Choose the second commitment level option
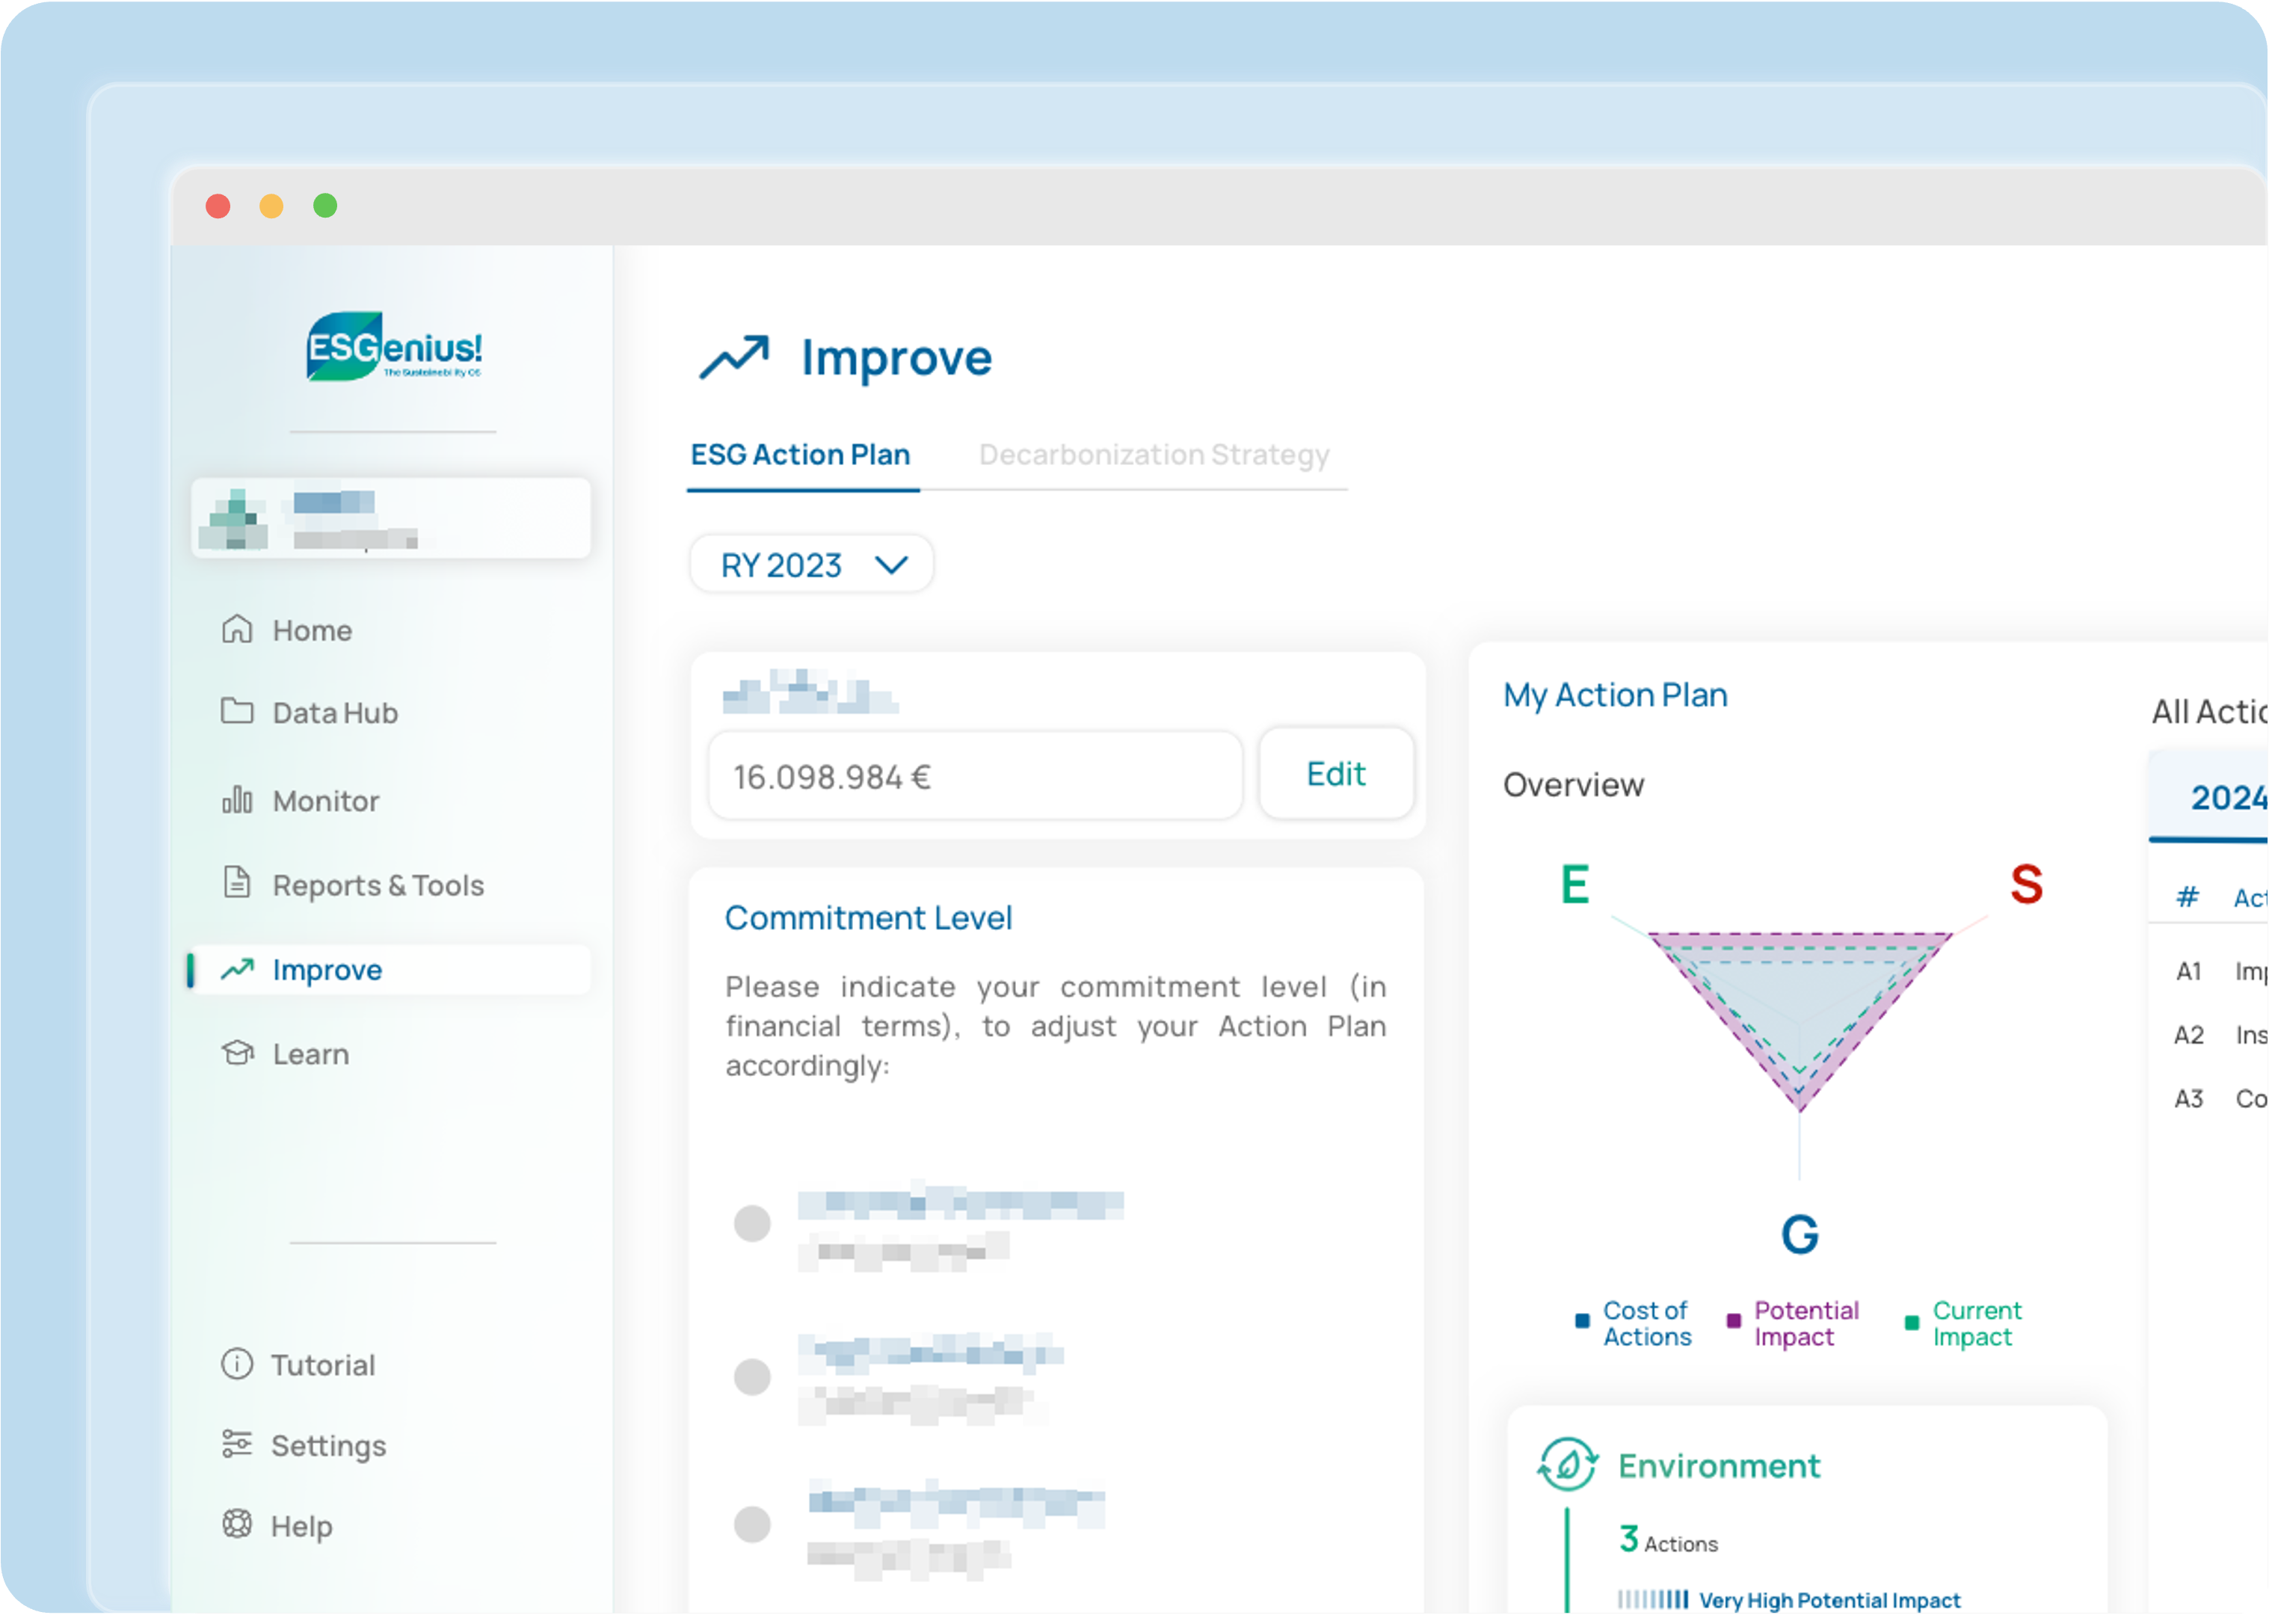The height and width of the screenshot is (1624, 2278). coord(752,1377)
